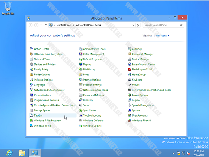Click the Speech Recognition link
The height and width of the screenshot is (157, 209).
[143, 105]
